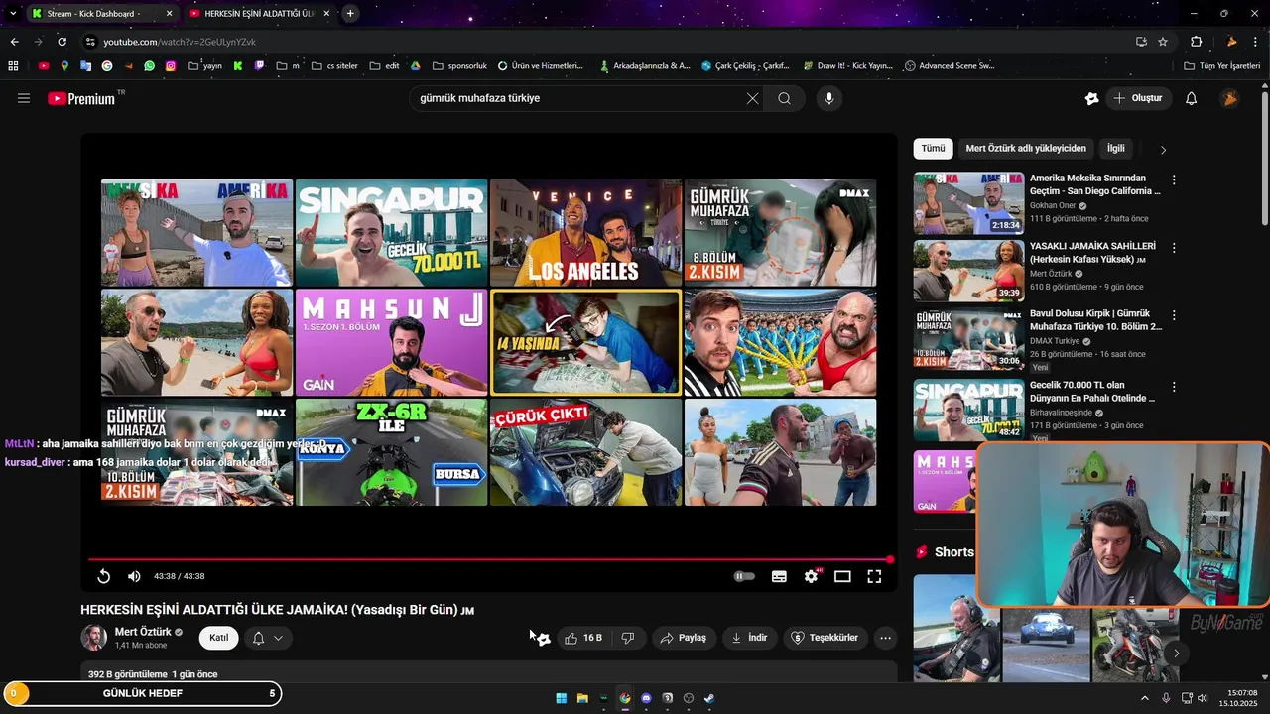Click the Los Angeles Venice endscreen tile
1270x714 pixels.
pos(585,233)
